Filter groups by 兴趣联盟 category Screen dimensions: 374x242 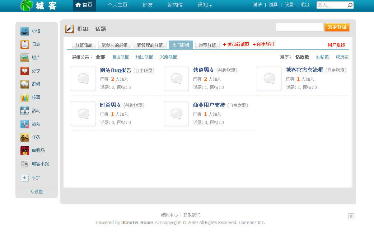coord(168,57)
